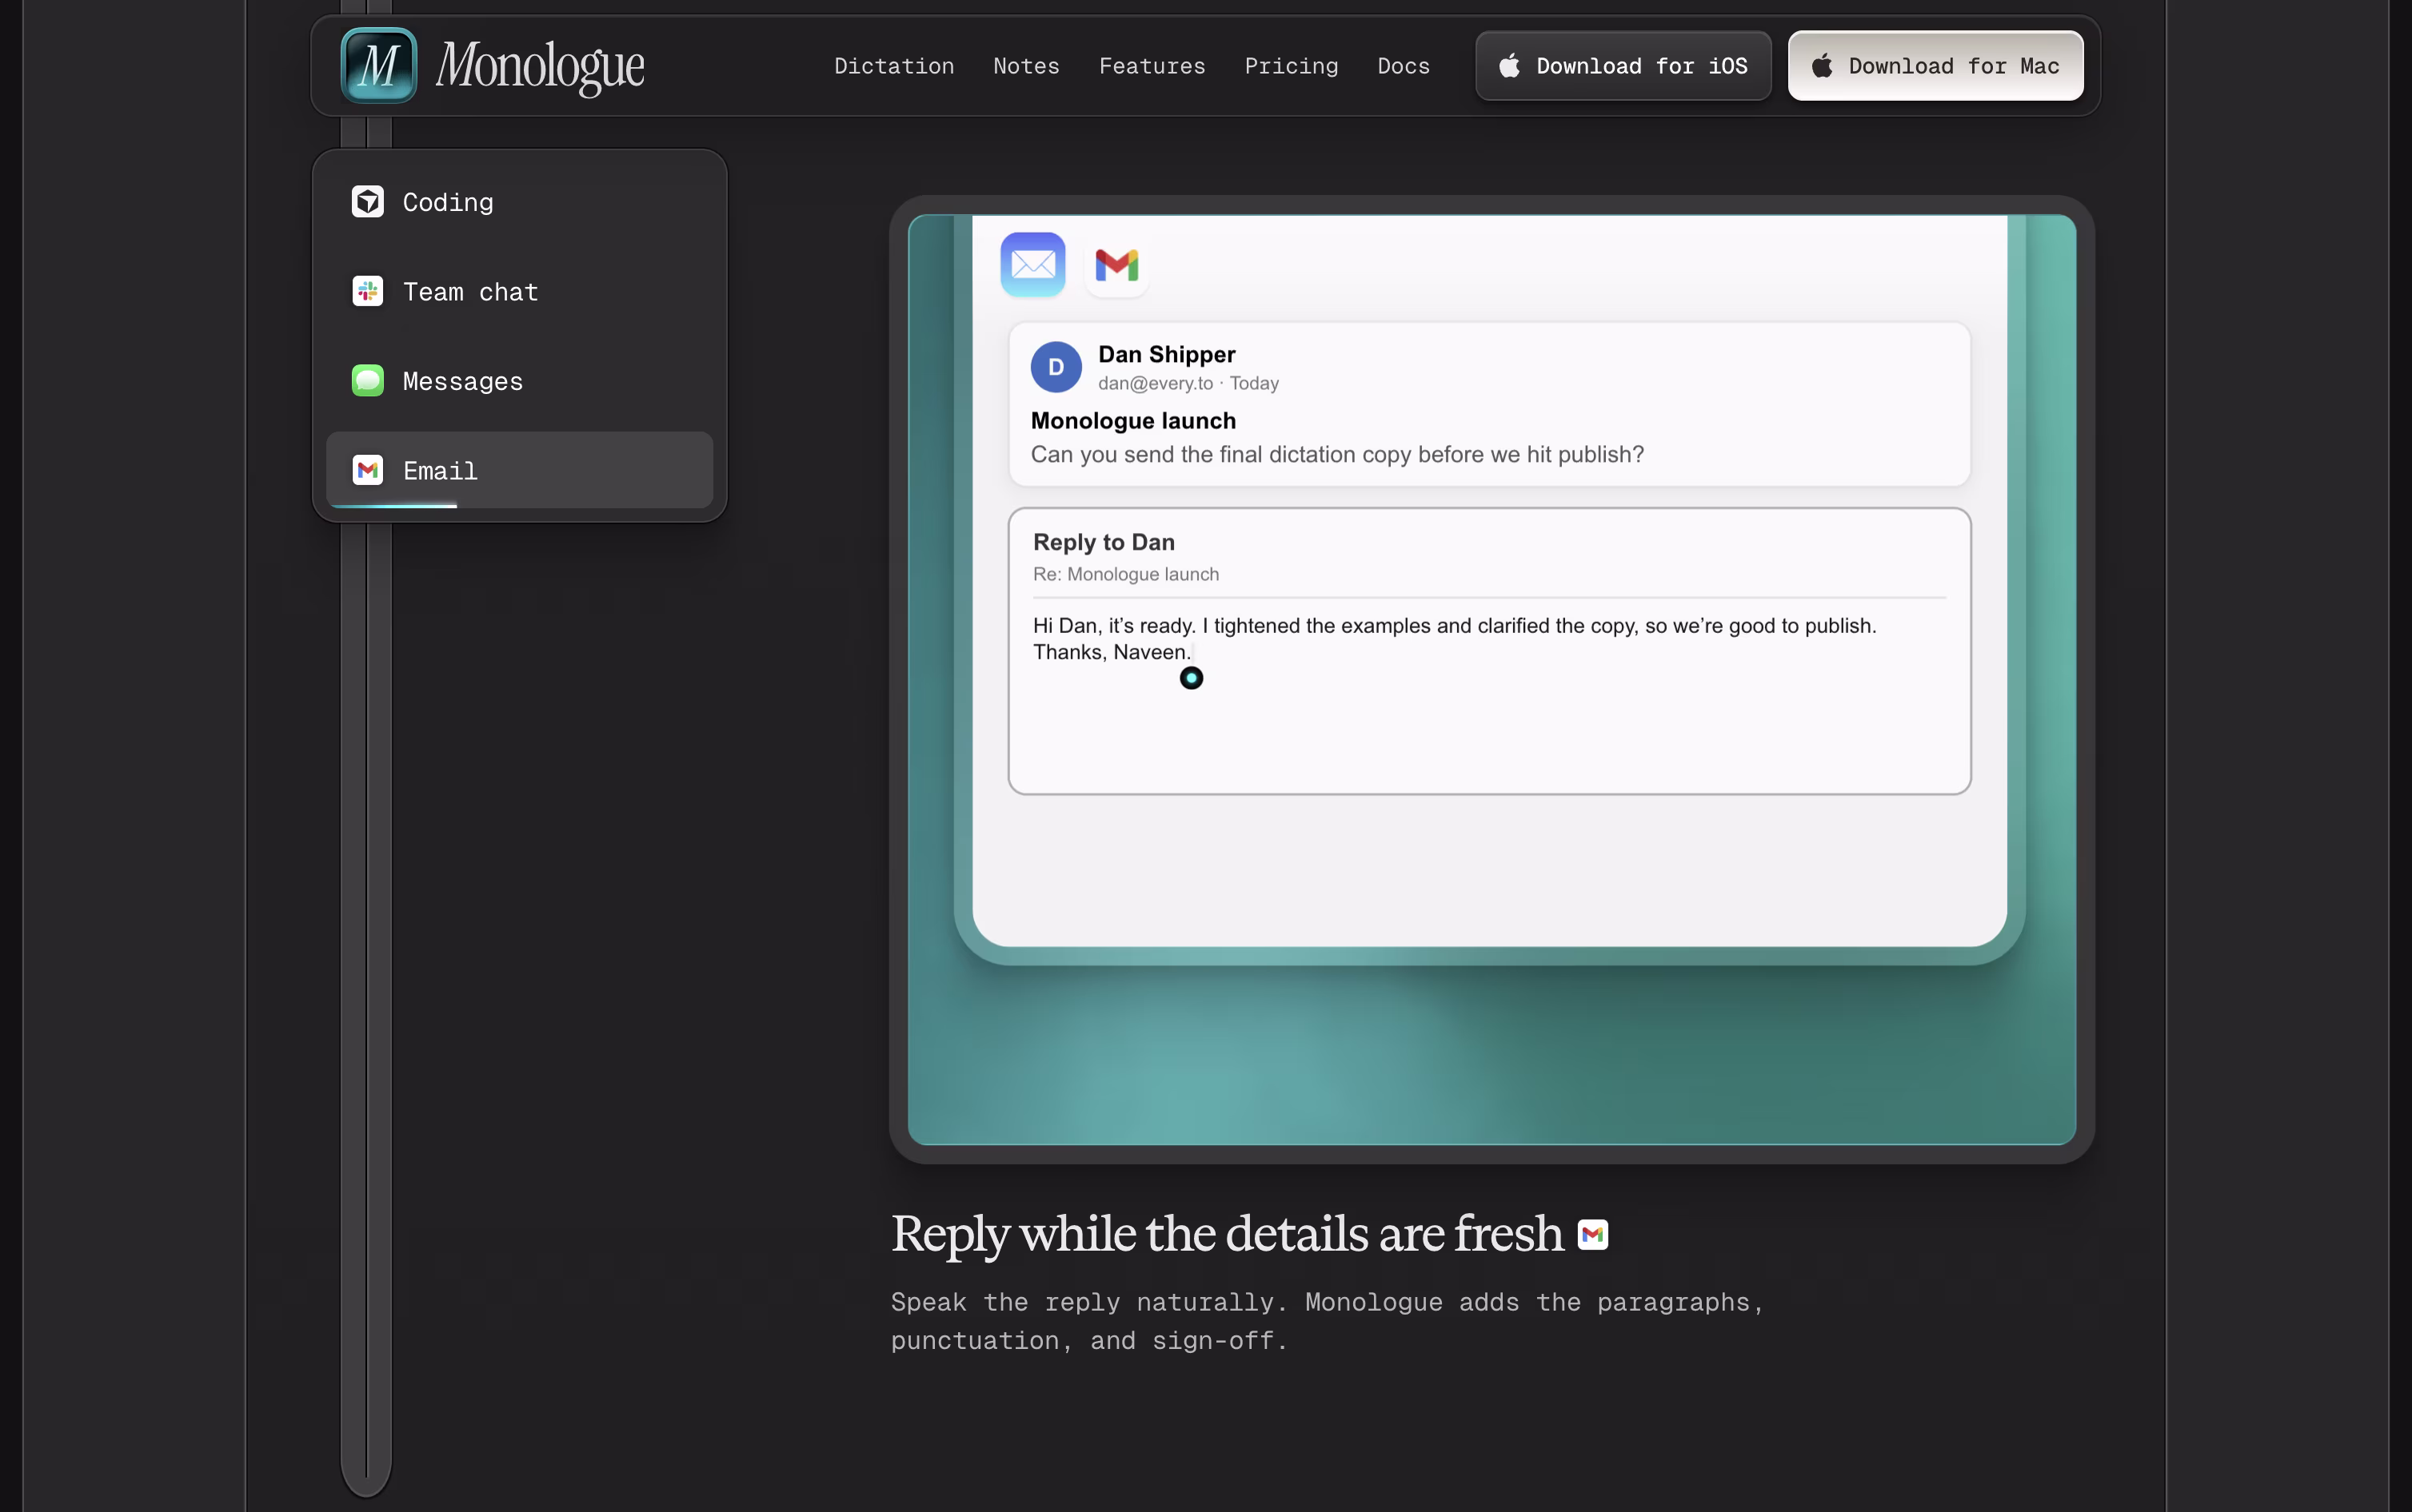Click the Monologue wordmark

pos(541,66)
